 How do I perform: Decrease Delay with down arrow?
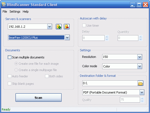point(107,39)
